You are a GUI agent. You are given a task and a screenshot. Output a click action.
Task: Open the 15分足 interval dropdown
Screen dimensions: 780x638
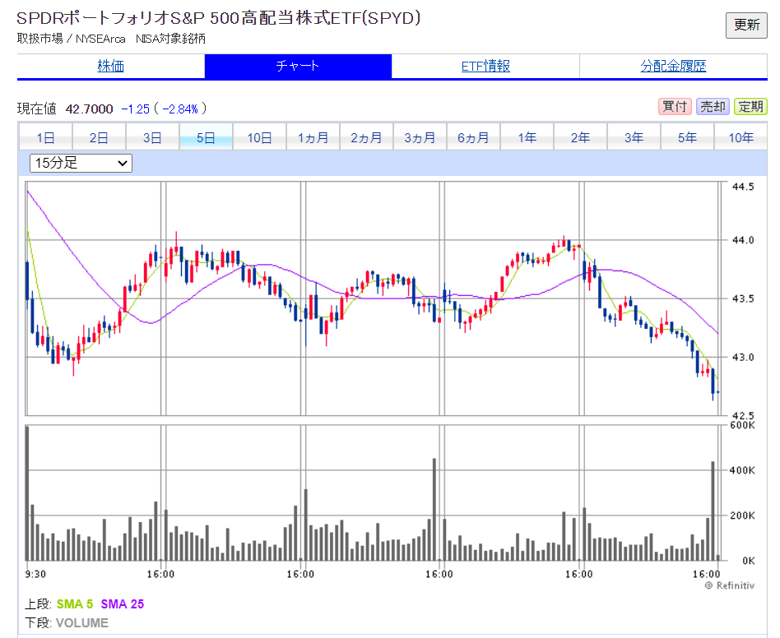(81, 163)
